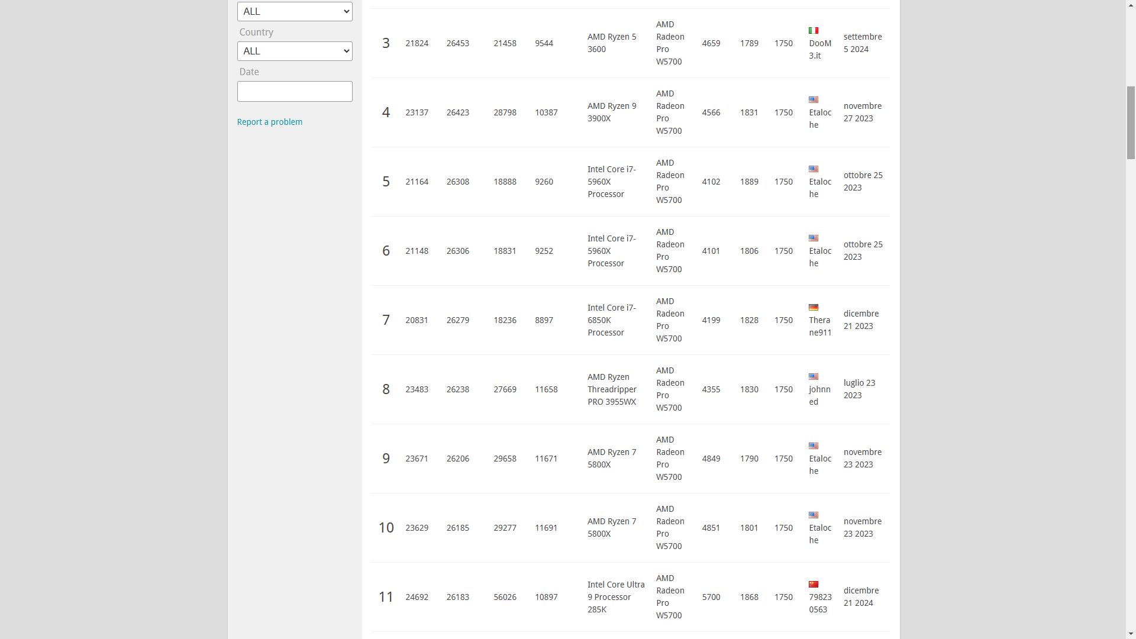The width and height of the screenshot is (1136, 639).
Task: Select Etaloche in the rank 9 row
Action: click(x=820, y=465)
